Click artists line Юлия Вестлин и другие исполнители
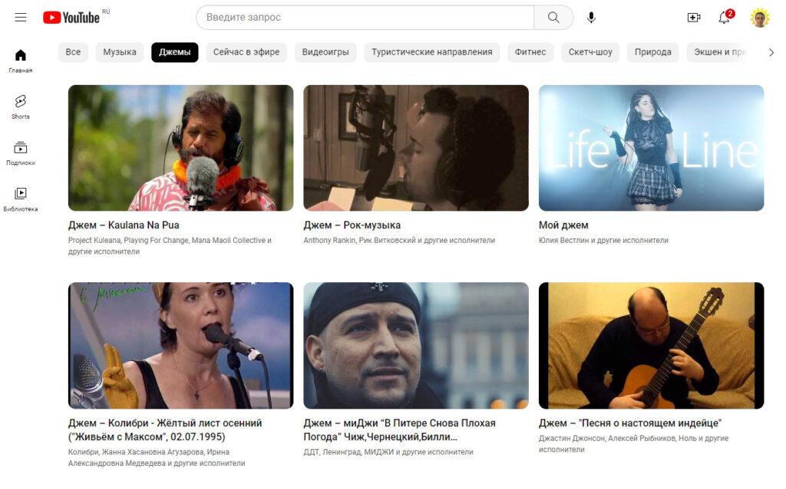 (x=603, y=240)
